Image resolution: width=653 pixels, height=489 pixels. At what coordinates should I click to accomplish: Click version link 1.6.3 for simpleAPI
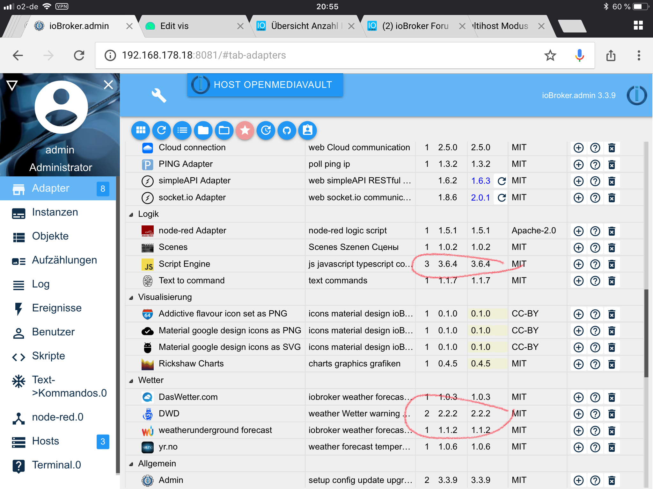[481, 181]
